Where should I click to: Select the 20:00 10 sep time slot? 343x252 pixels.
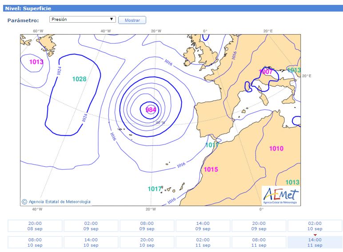147,242
